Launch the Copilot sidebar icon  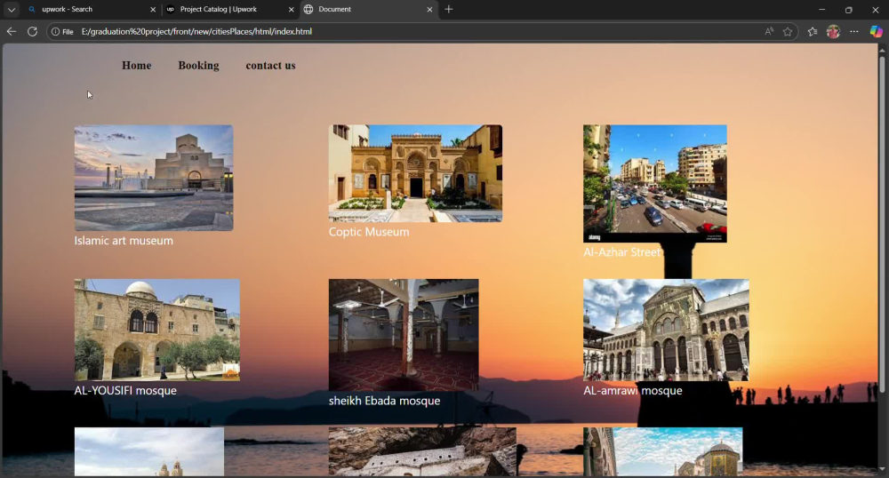tap(876, 32)
